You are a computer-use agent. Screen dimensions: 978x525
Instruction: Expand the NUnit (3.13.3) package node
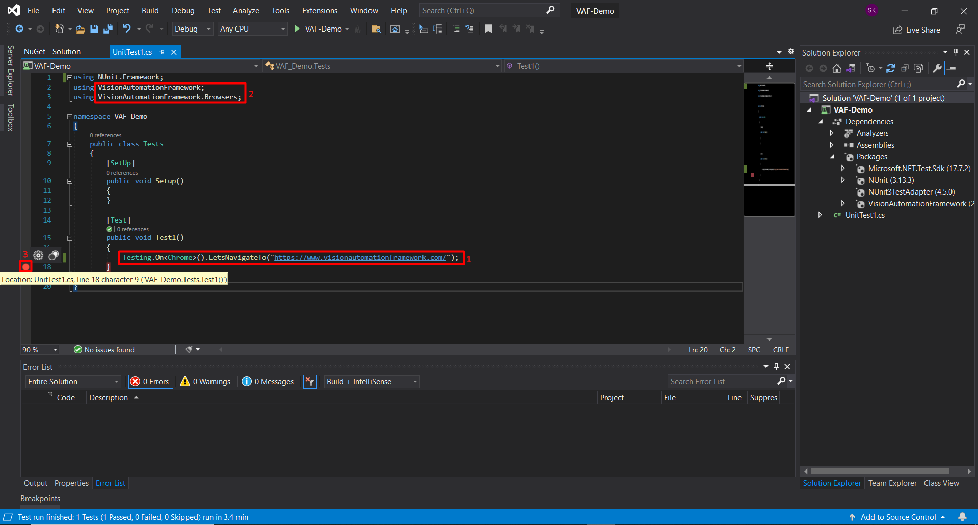(x=843, y=180)
